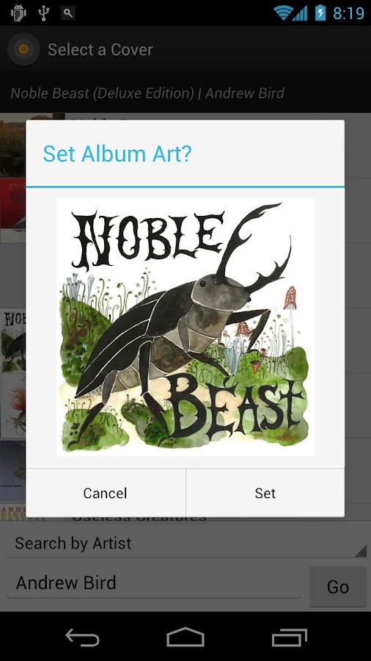Tap the Android home navigation button

pyautogui.click(x=185, y=637)
